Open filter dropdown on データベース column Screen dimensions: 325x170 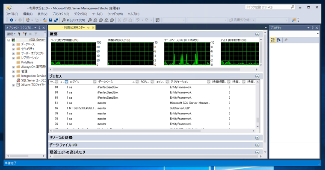pyautogui.click(x=137, y=82)
